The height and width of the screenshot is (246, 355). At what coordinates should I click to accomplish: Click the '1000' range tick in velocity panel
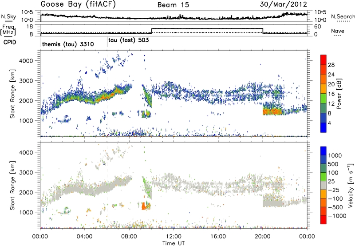26,212
